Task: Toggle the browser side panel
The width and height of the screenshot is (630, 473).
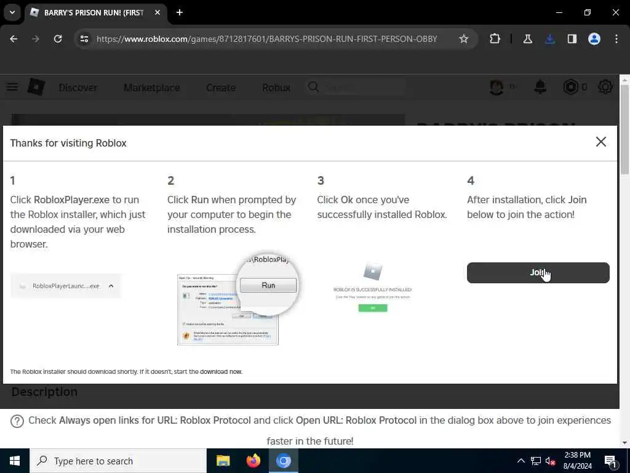Action: [572, 39]
